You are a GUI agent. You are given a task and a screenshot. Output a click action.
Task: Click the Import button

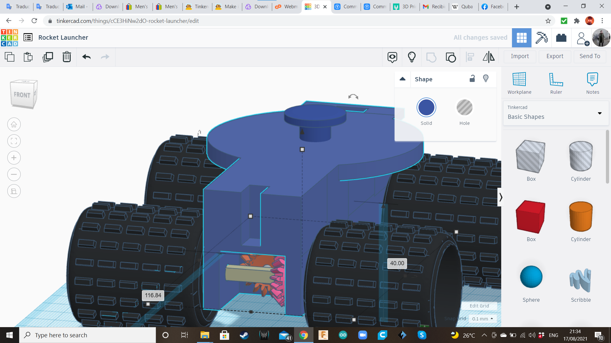[x=520, y=56]
